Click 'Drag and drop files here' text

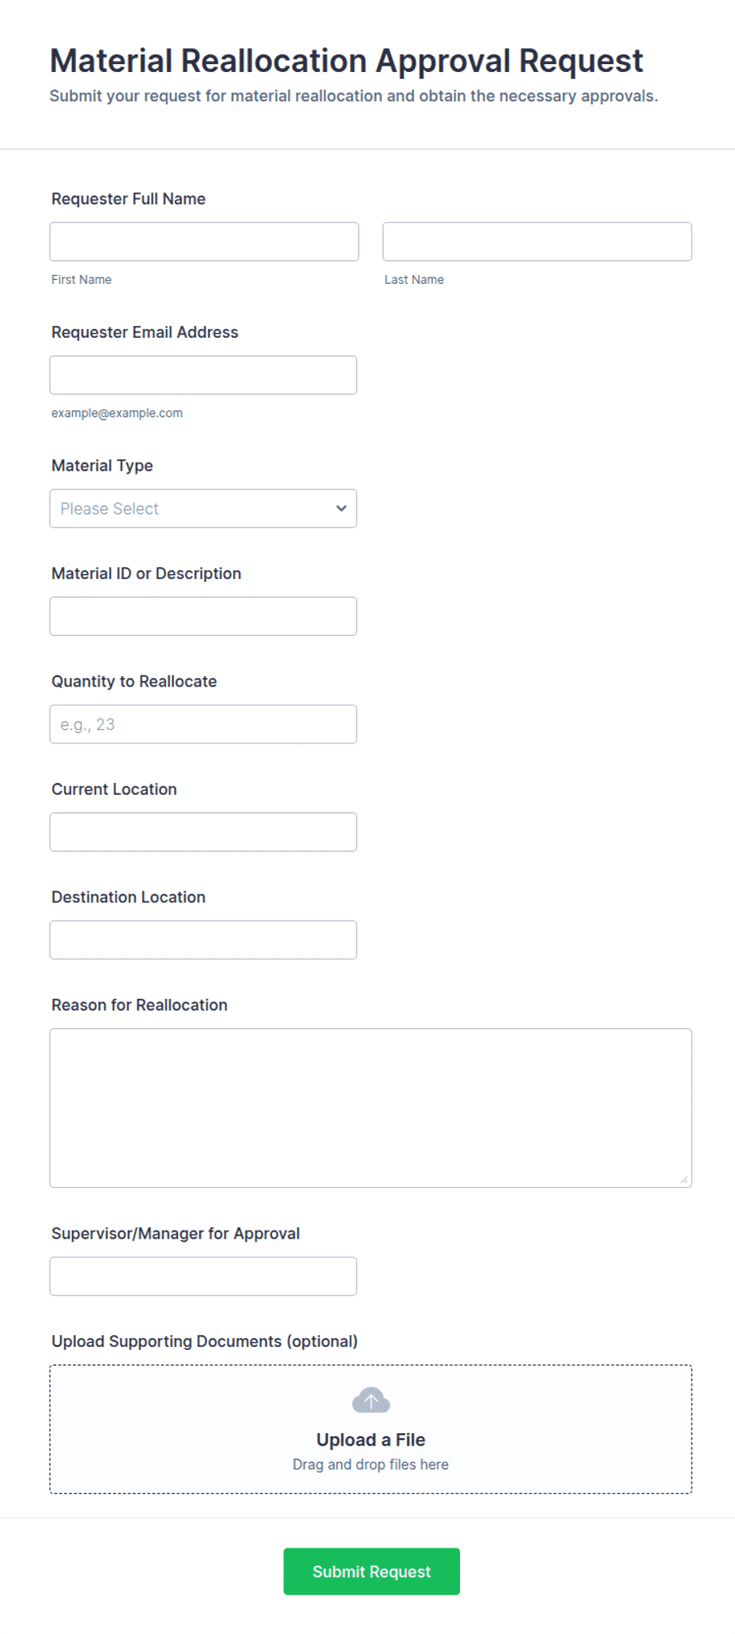[371, 1465]
